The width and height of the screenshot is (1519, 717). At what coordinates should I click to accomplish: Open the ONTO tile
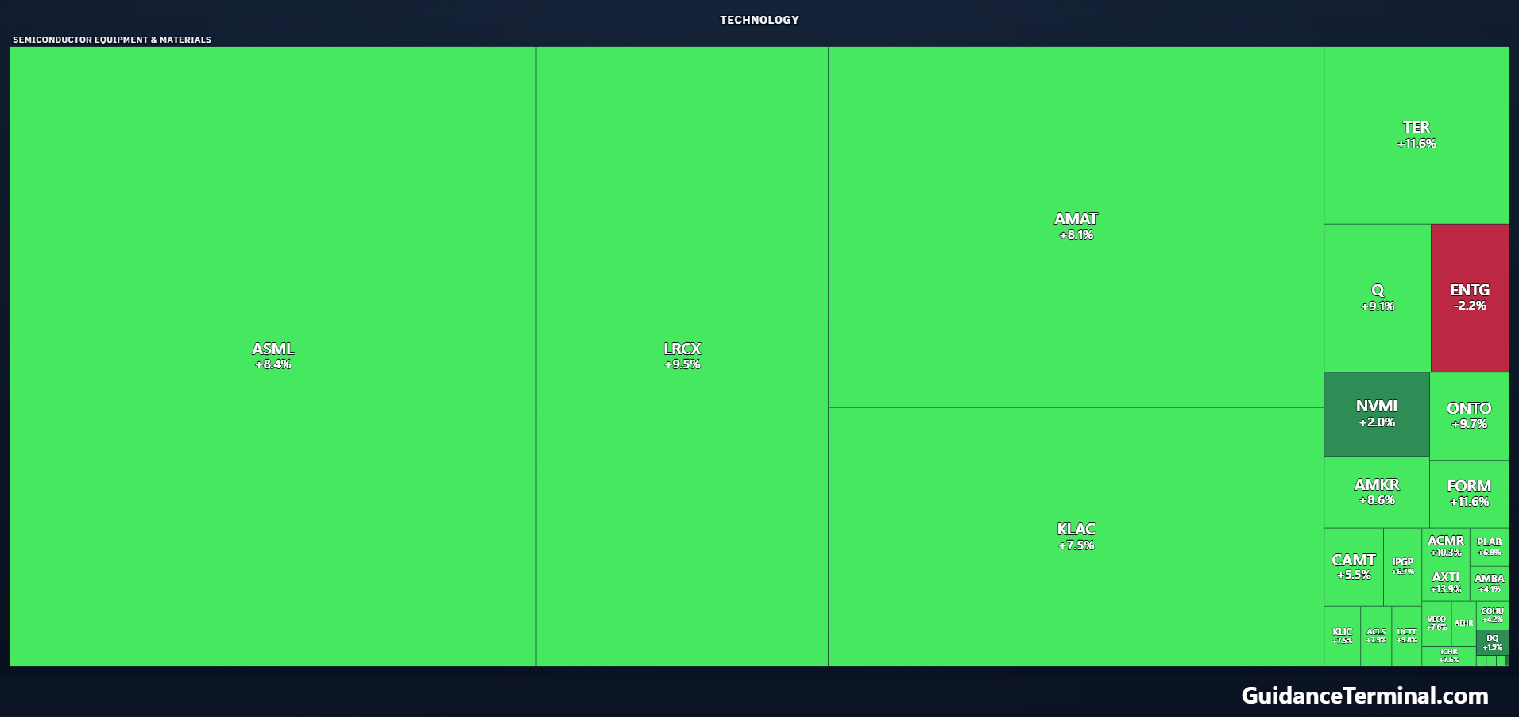1469,416
